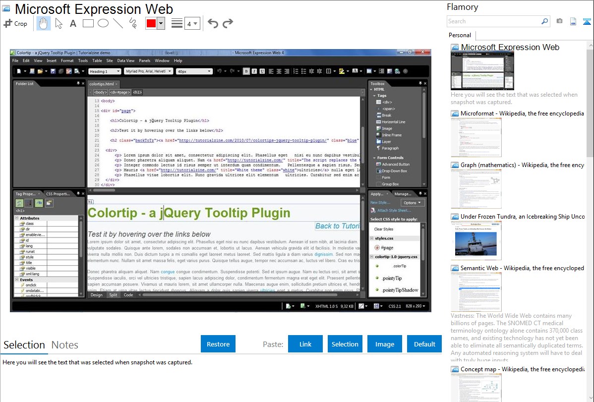
Task: Select the rectangle drawing tool
Action: pos(88,23)
